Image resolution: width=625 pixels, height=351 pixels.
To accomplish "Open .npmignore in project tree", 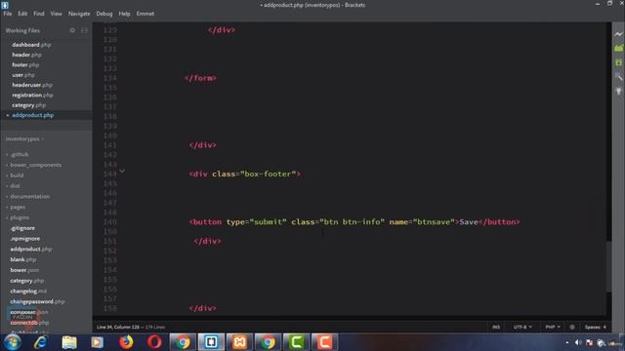I will (25, 239).
